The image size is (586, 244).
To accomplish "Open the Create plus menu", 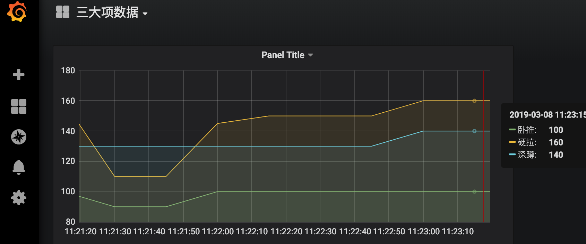I will pyautogui.click(x=19, y=75).
